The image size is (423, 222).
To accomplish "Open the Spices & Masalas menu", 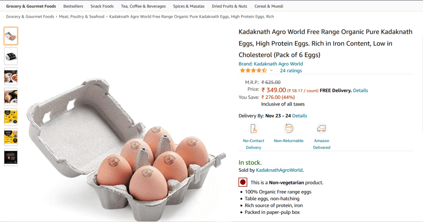I will tap(185, 6).
